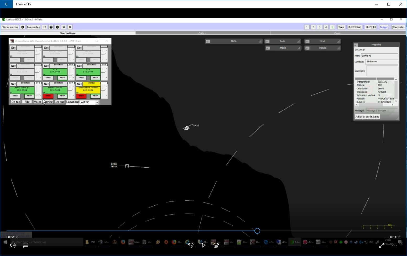Image resolution: width=407 pixels, height=256 pixels.
Task: Toggle RECV on the V18 127.200 radio
Action: coord(62,78)
